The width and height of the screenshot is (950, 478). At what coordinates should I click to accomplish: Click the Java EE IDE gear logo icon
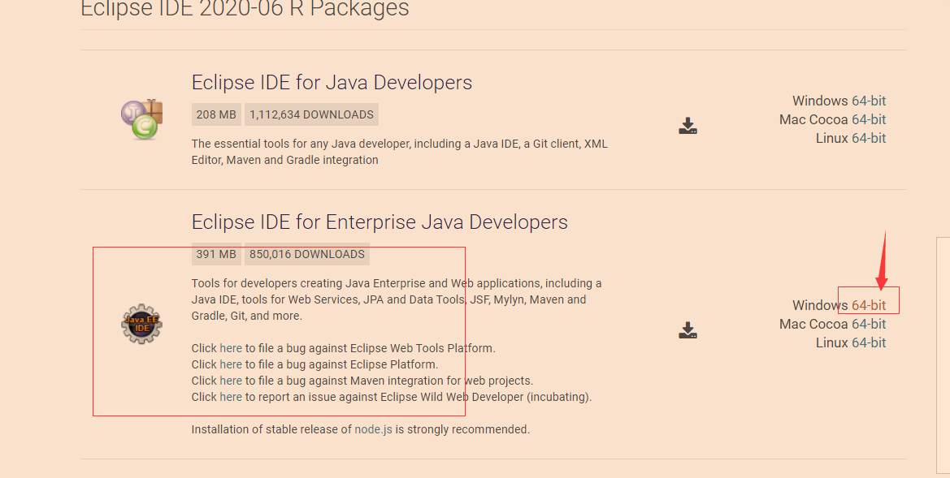pos(141,323)
